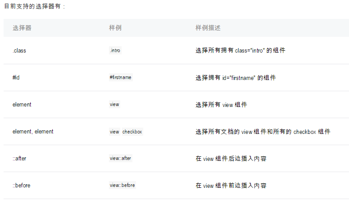This screenshot has width=349, height=204.
Task: Select the view code tag in element row
Action: pos(114,104)
